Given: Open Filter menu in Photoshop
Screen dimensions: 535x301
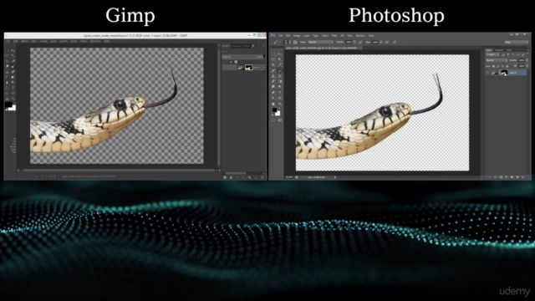Looking at the screenshot, I should [334, 35].
